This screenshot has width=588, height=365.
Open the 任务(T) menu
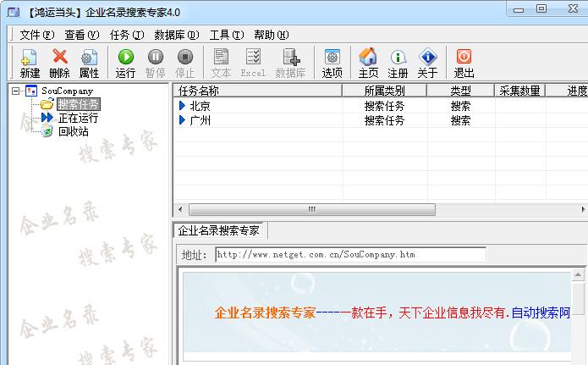pyautogui.click(x=127, y=35)
